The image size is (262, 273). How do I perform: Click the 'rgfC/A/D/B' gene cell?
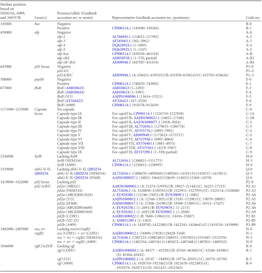[43, 246]
